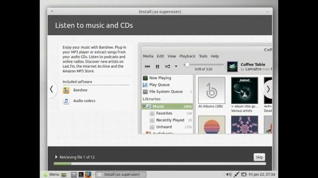Image resolution: width=318 pixels, height=178 pixels.
Task: Open the shuffle mode dropdown arrow
Action: [176, 66]
